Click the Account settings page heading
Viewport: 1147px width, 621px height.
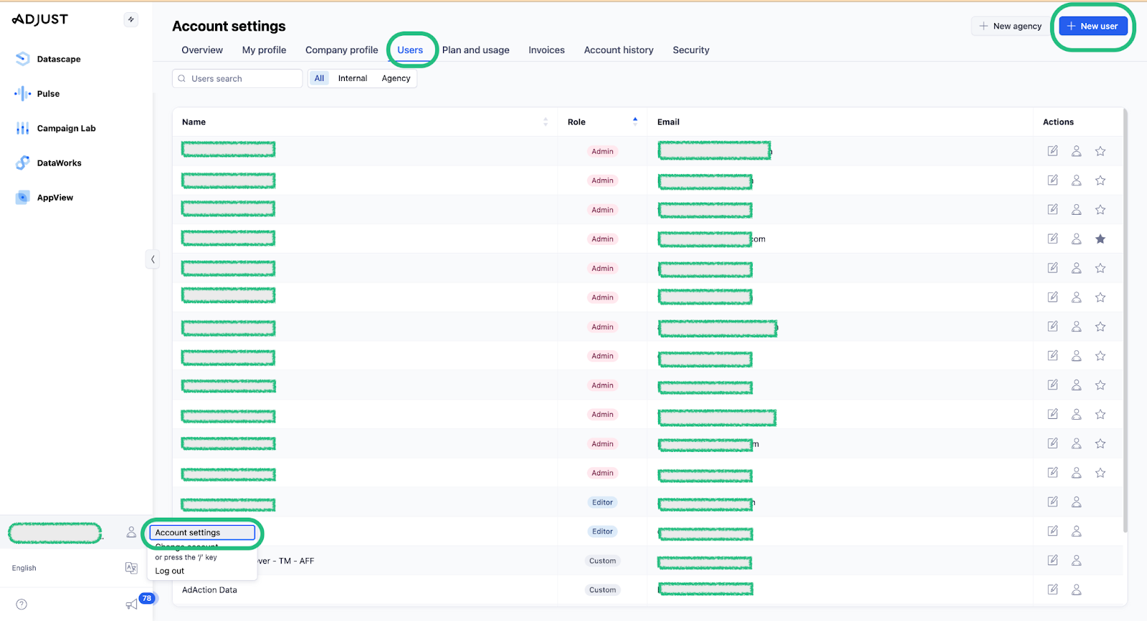[229, 27]
